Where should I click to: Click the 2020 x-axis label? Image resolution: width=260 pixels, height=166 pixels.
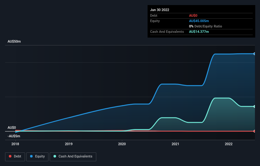click(122, 144)
